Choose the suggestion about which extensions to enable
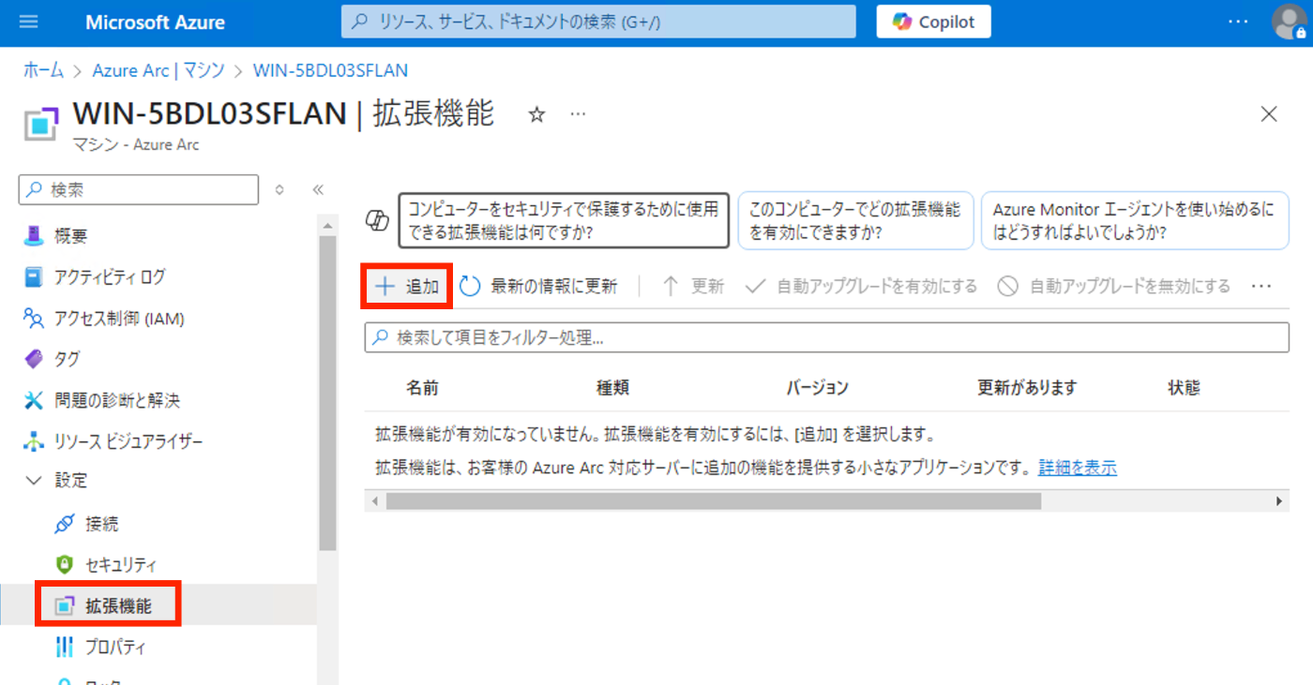The image size is (1313, 685). click(855, 221)
